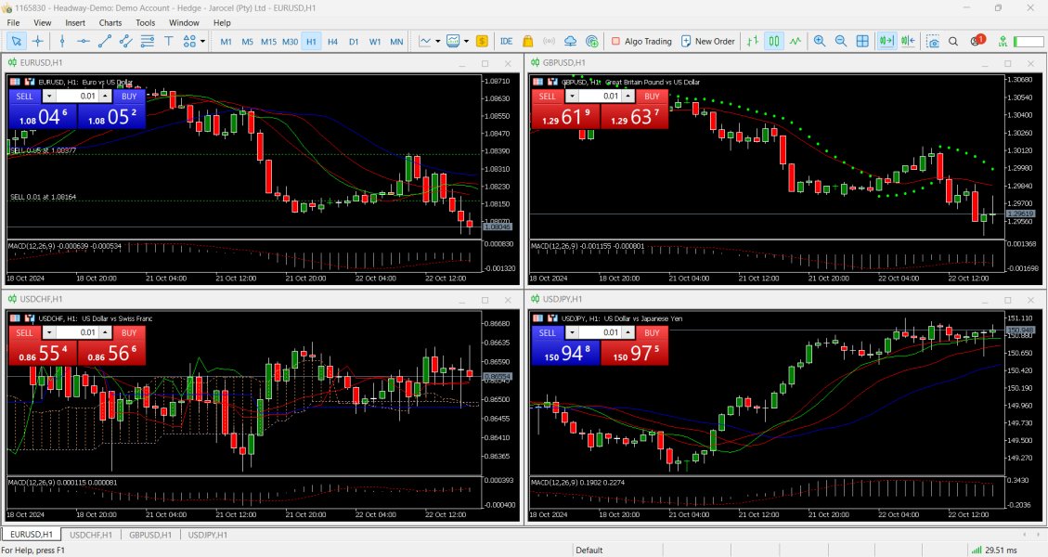Select the vertical line drawing tool
1048x557 pixels.
[x=62, y=42]
